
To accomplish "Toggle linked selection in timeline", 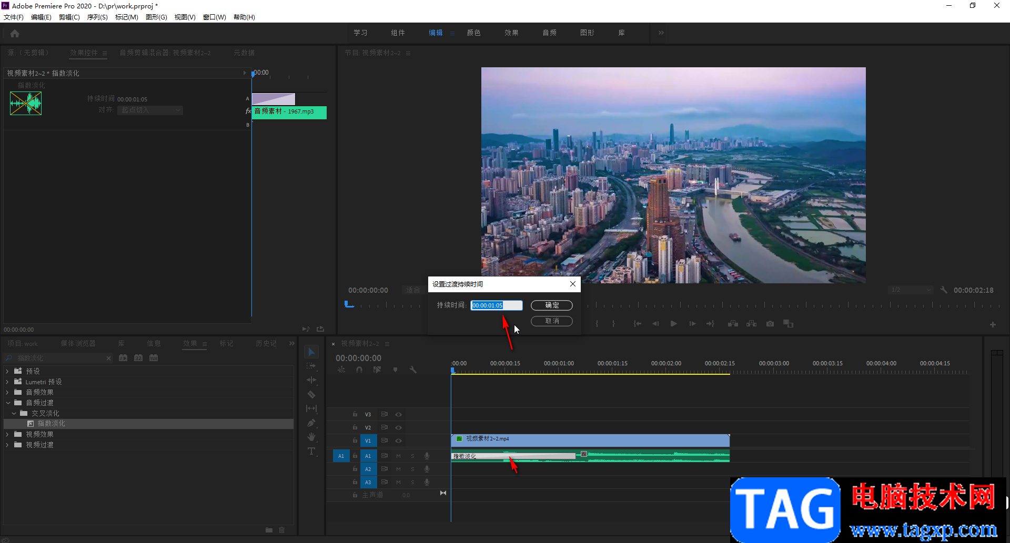I will pos(377,370).
